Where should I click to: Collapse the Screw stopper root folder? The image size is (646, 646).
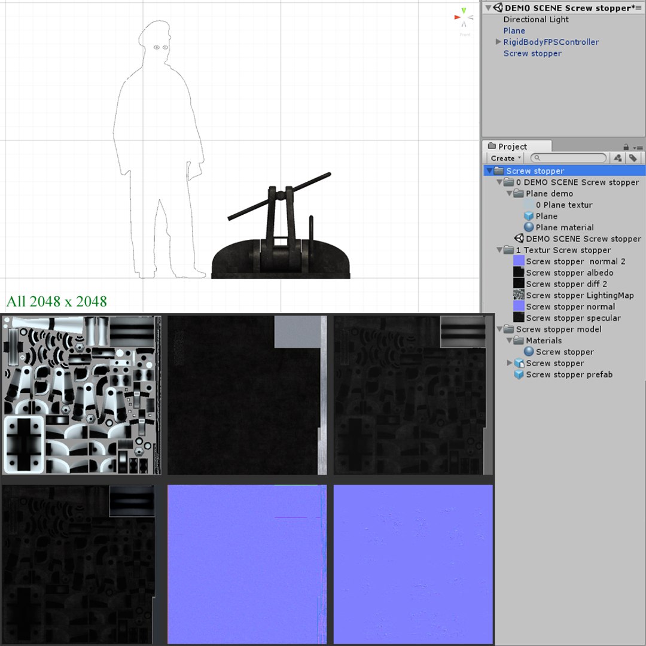click(489, 170)
